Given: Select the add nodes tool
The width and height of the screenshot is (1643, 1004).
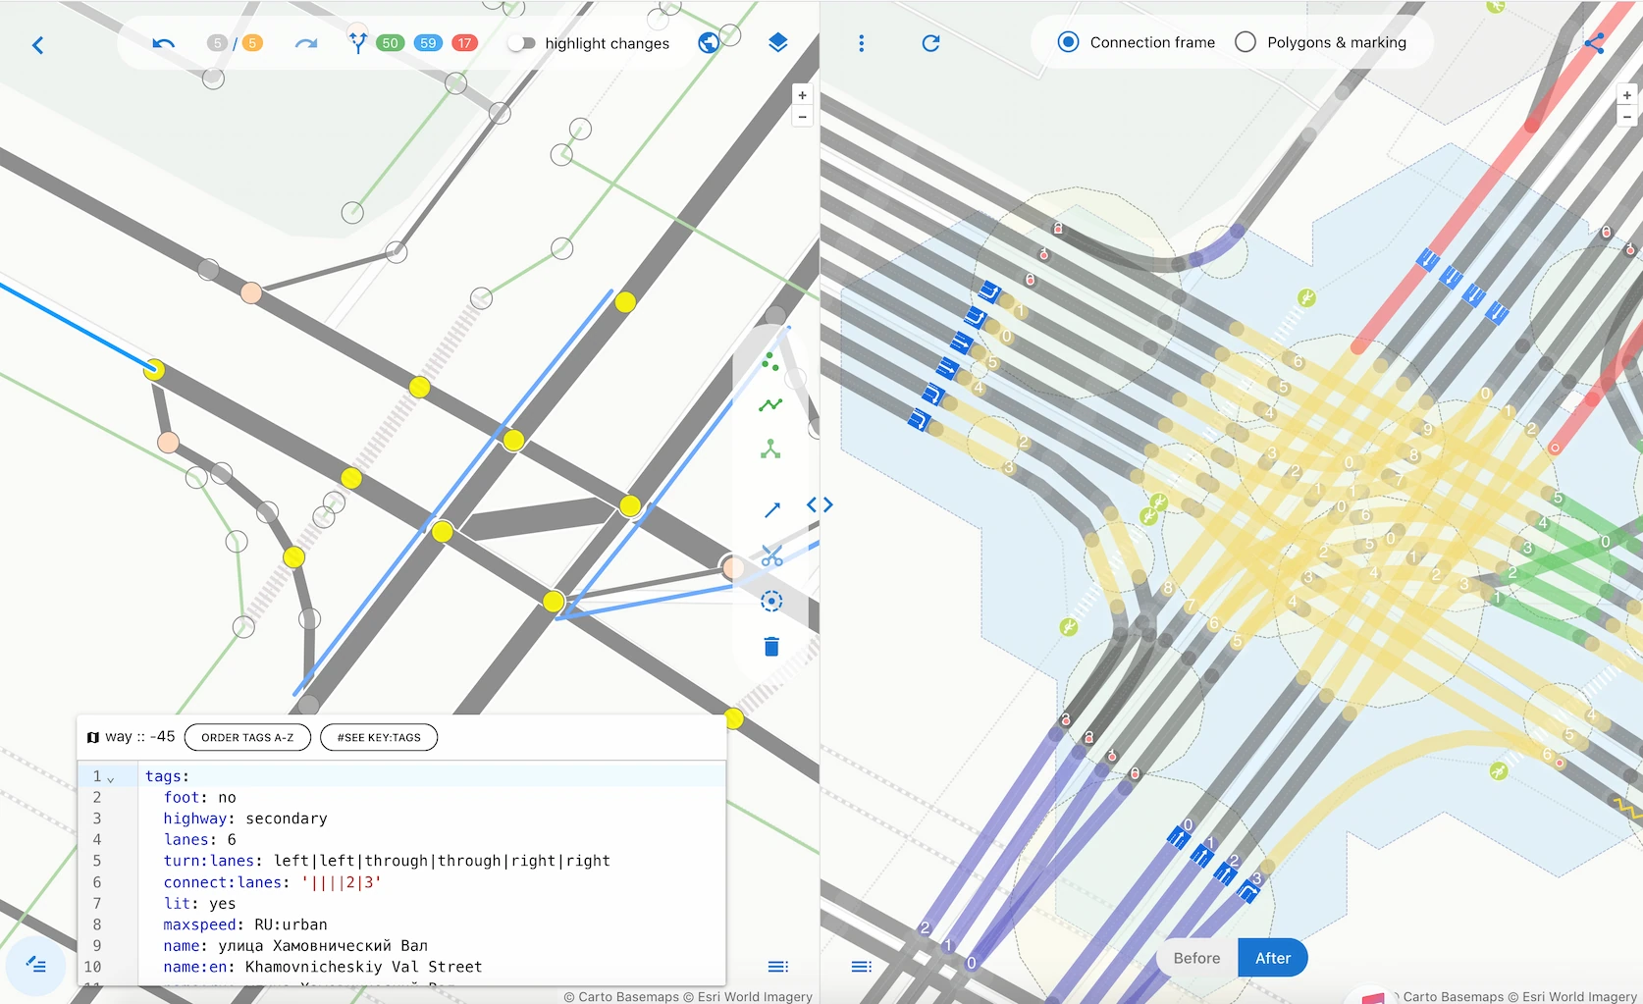Looking at the screenshot, I should click(770, 362).
